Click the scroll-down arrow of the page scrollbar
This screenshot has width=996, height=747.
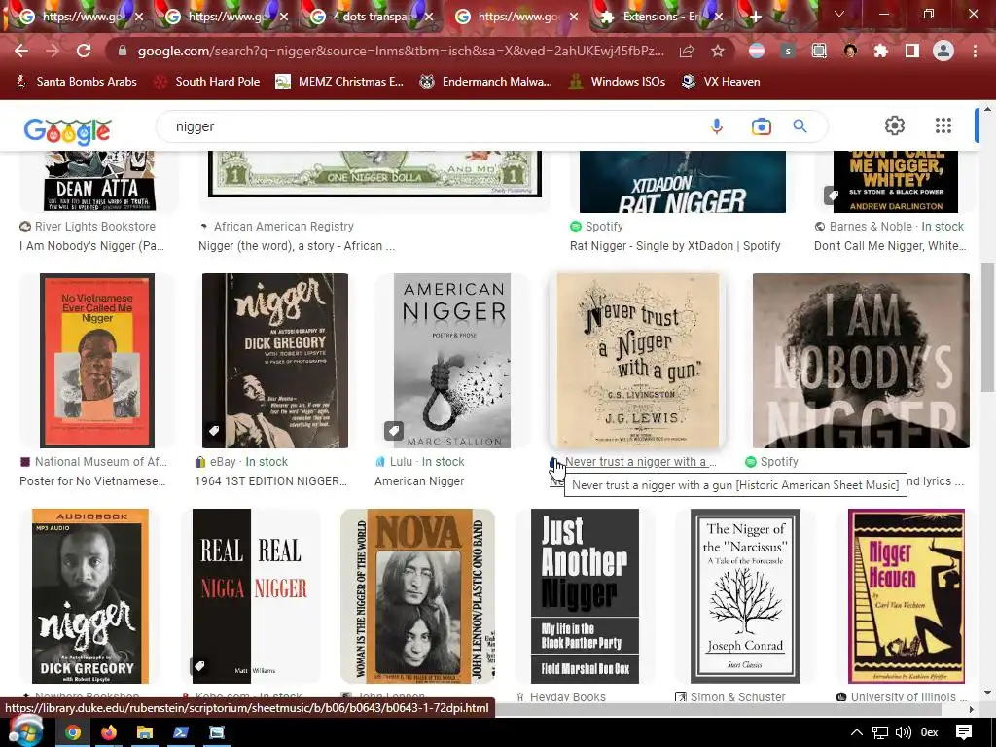tap(988, 693)
